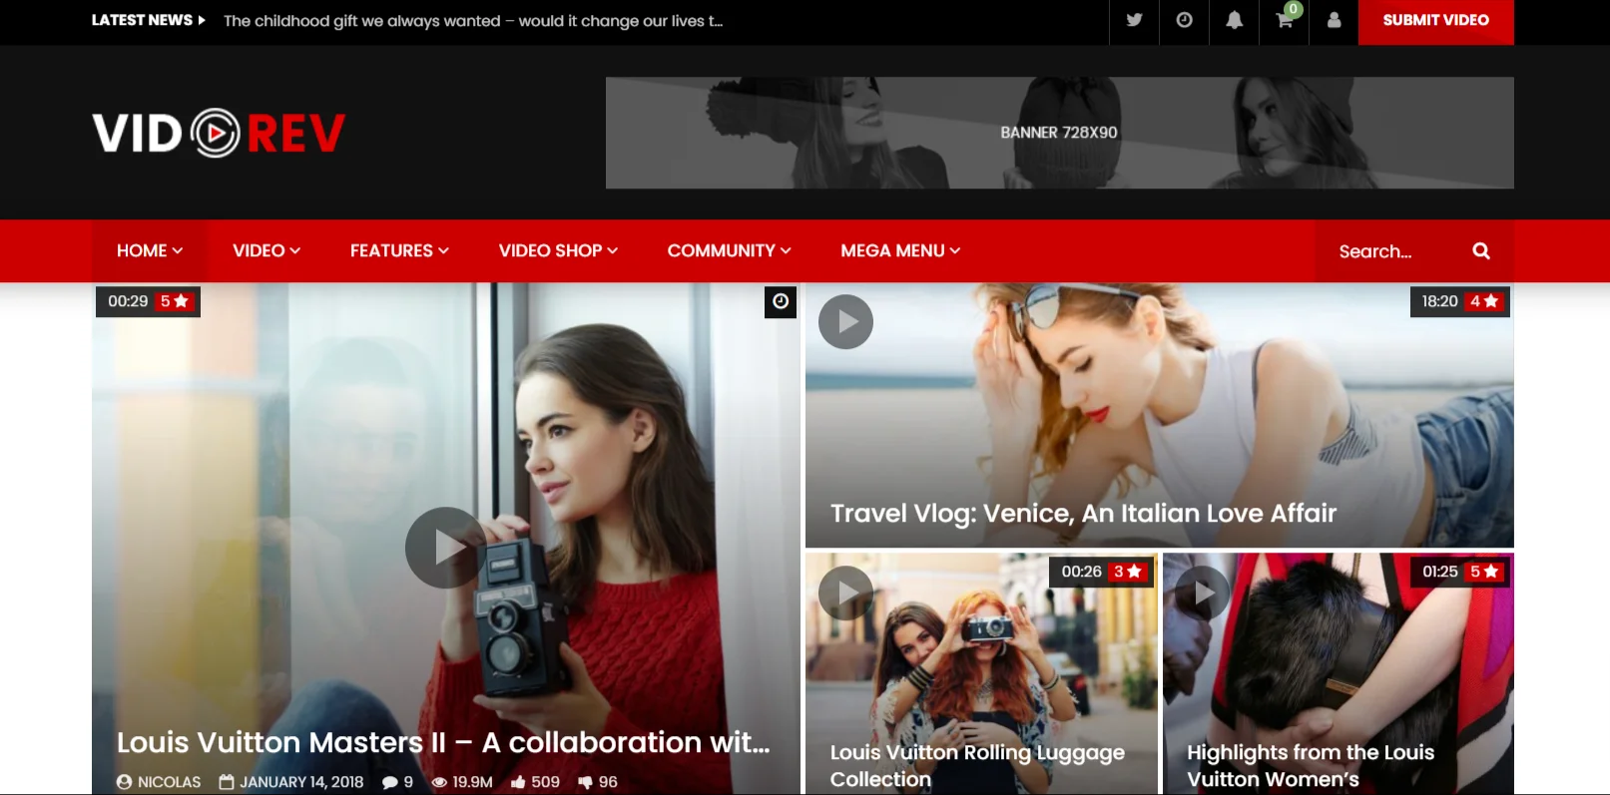
Task: Click the 96 dislikes thumbs-down icon
Action: tap(586, 783)
